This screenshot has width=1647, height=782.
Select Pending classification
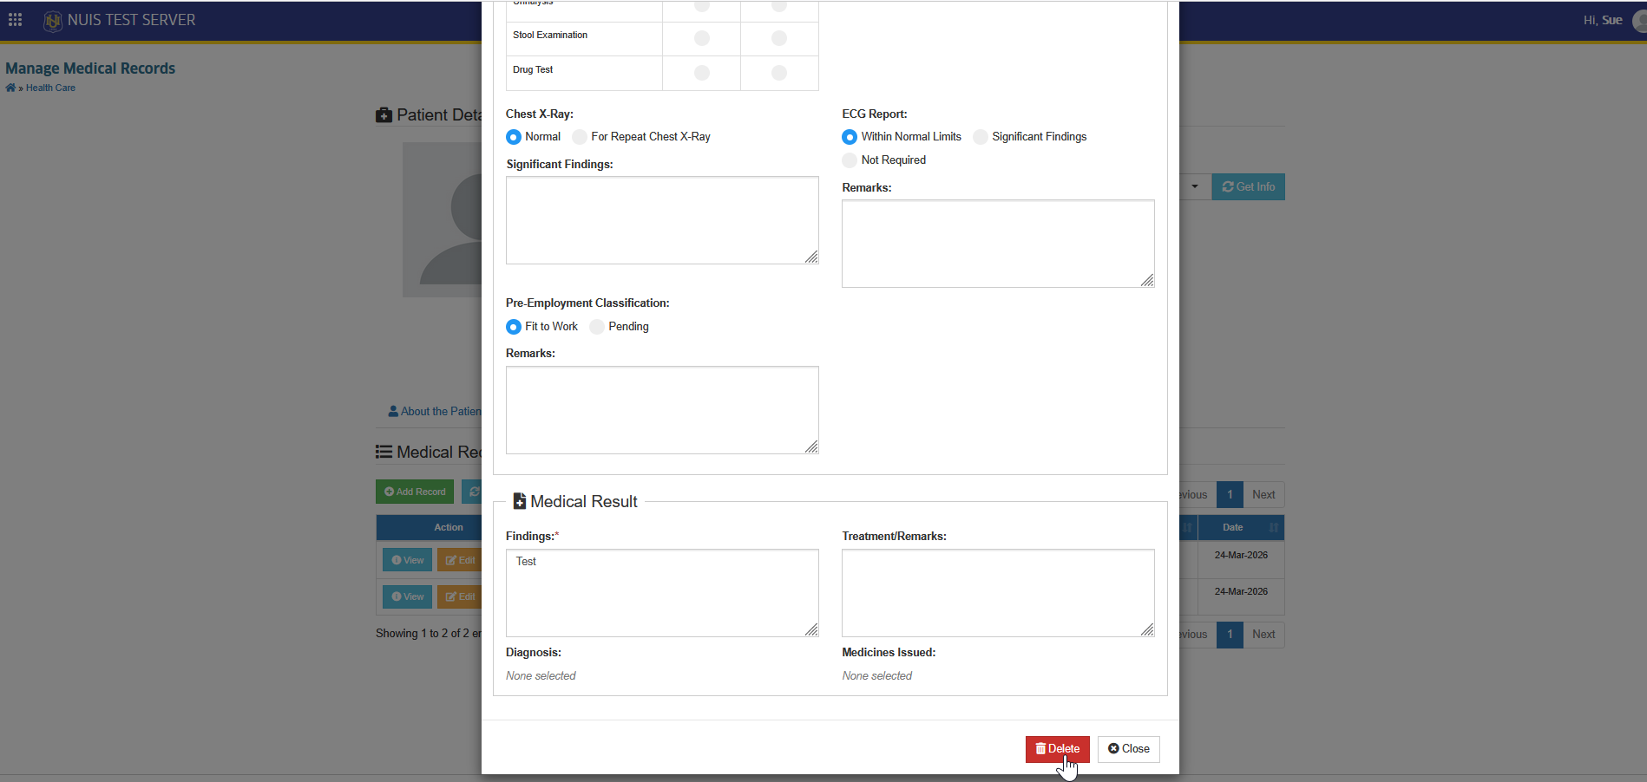click(x=597, y=327)
